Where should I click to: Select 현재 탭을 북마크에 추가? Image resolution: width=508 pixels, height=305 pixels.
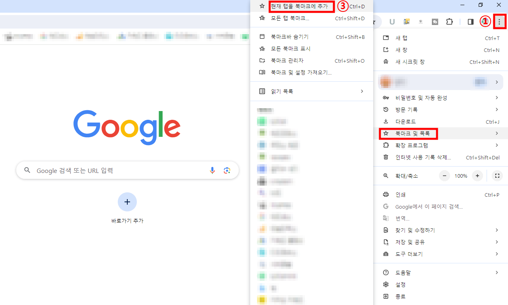(302, 6)
